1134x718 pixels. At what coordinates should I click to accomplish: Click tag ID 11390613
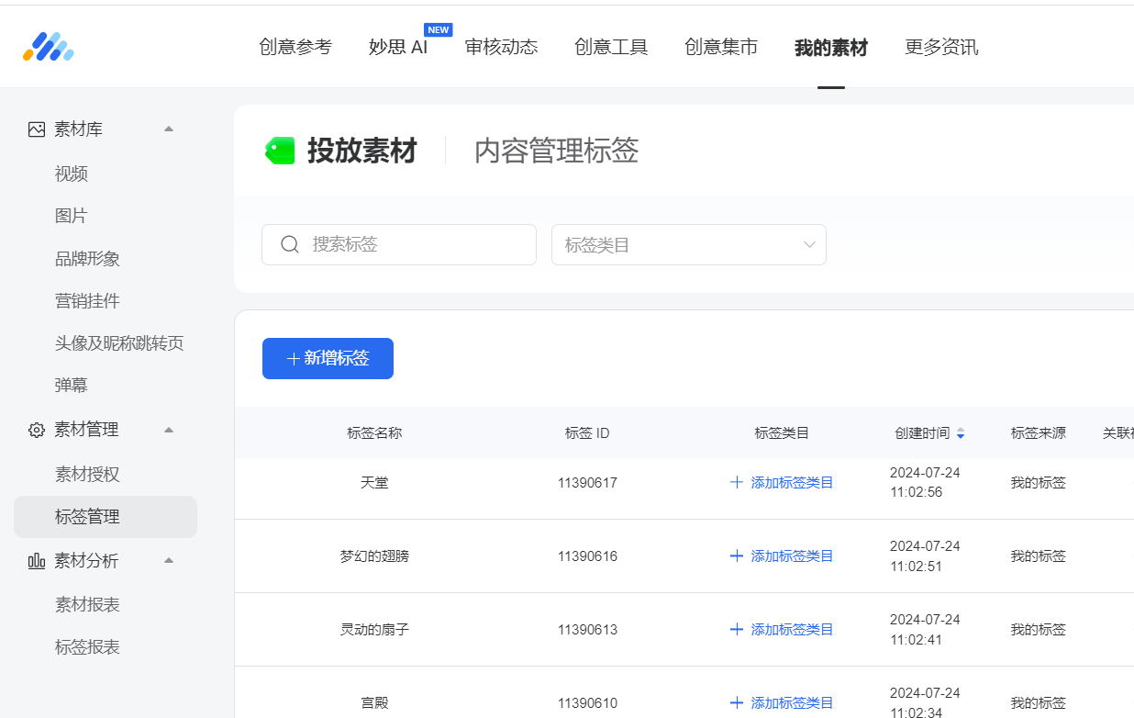click(587, 630)
